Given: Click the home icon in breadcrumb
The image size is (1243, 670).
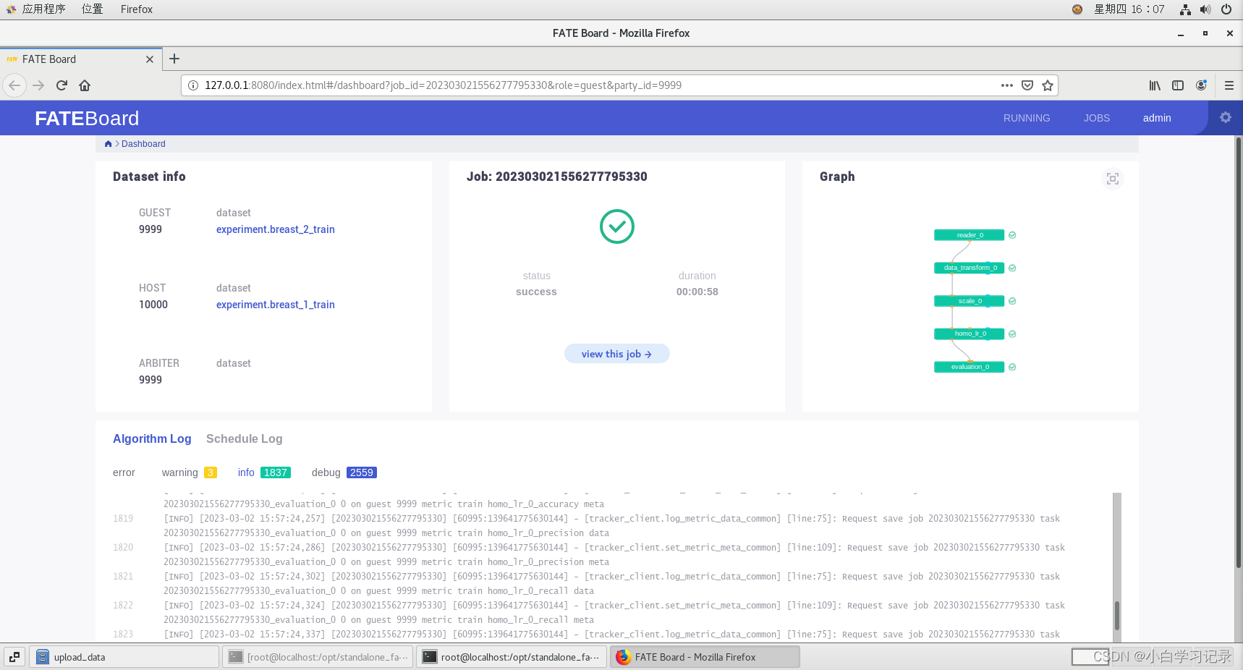Looking at the screenshot, I should [x=109, y=144].
